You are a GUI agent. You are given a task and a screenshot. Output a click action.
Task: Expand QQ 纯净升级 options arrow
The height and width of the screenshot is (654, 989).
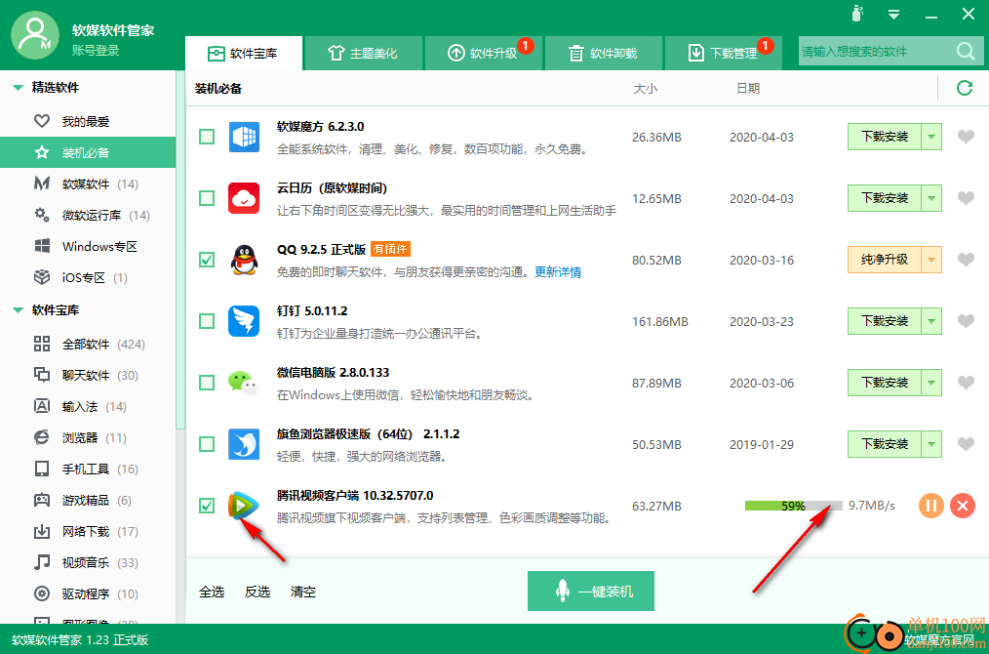931,260
